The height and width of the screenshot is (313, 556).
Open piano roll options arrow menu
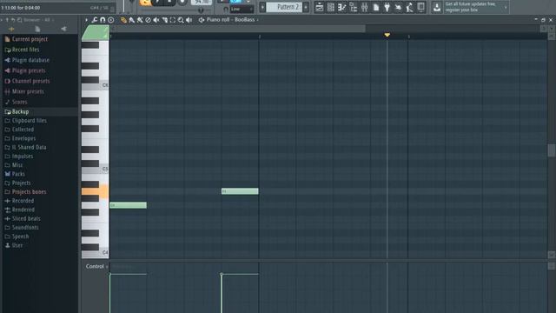86,20
